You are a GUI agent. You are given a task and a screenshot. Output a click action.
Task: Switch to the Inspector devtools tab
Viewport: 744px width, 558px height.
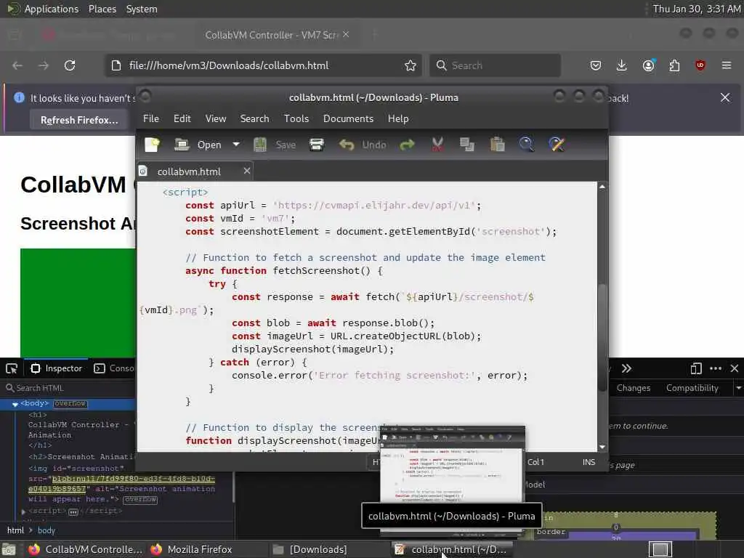tap(56, 368)
